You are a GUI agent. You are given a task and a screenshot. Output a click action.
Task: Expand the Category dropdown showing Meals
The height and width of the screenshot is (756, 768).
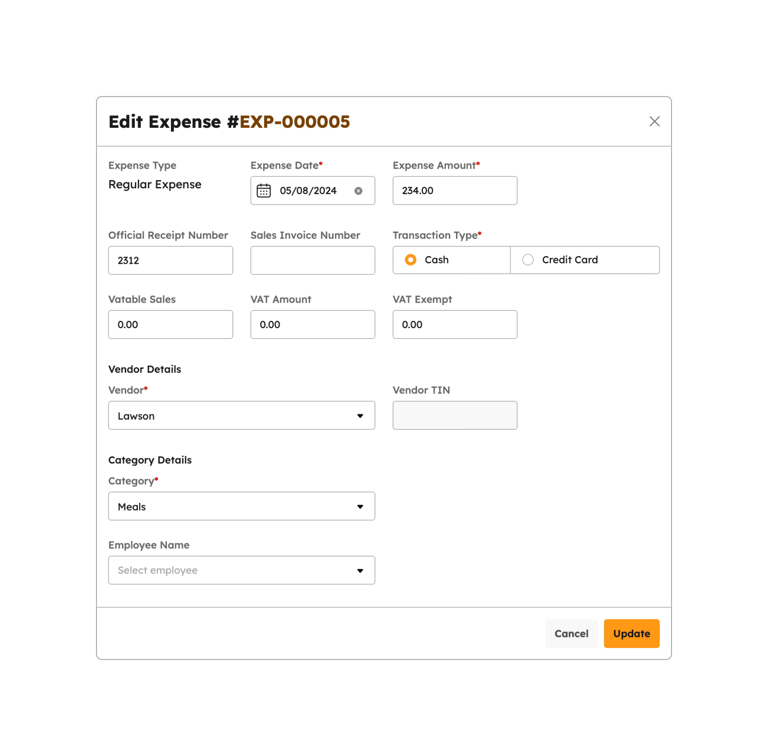[x=241, y=506]
